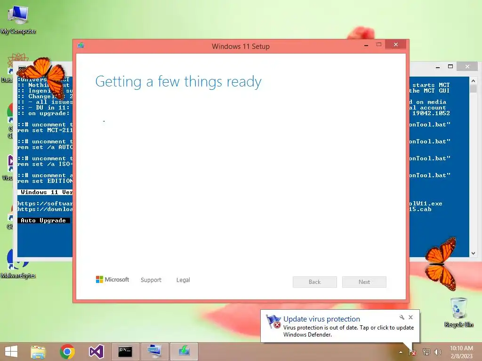Open network tray icon

pyautogui.click(x=426, y=352)
